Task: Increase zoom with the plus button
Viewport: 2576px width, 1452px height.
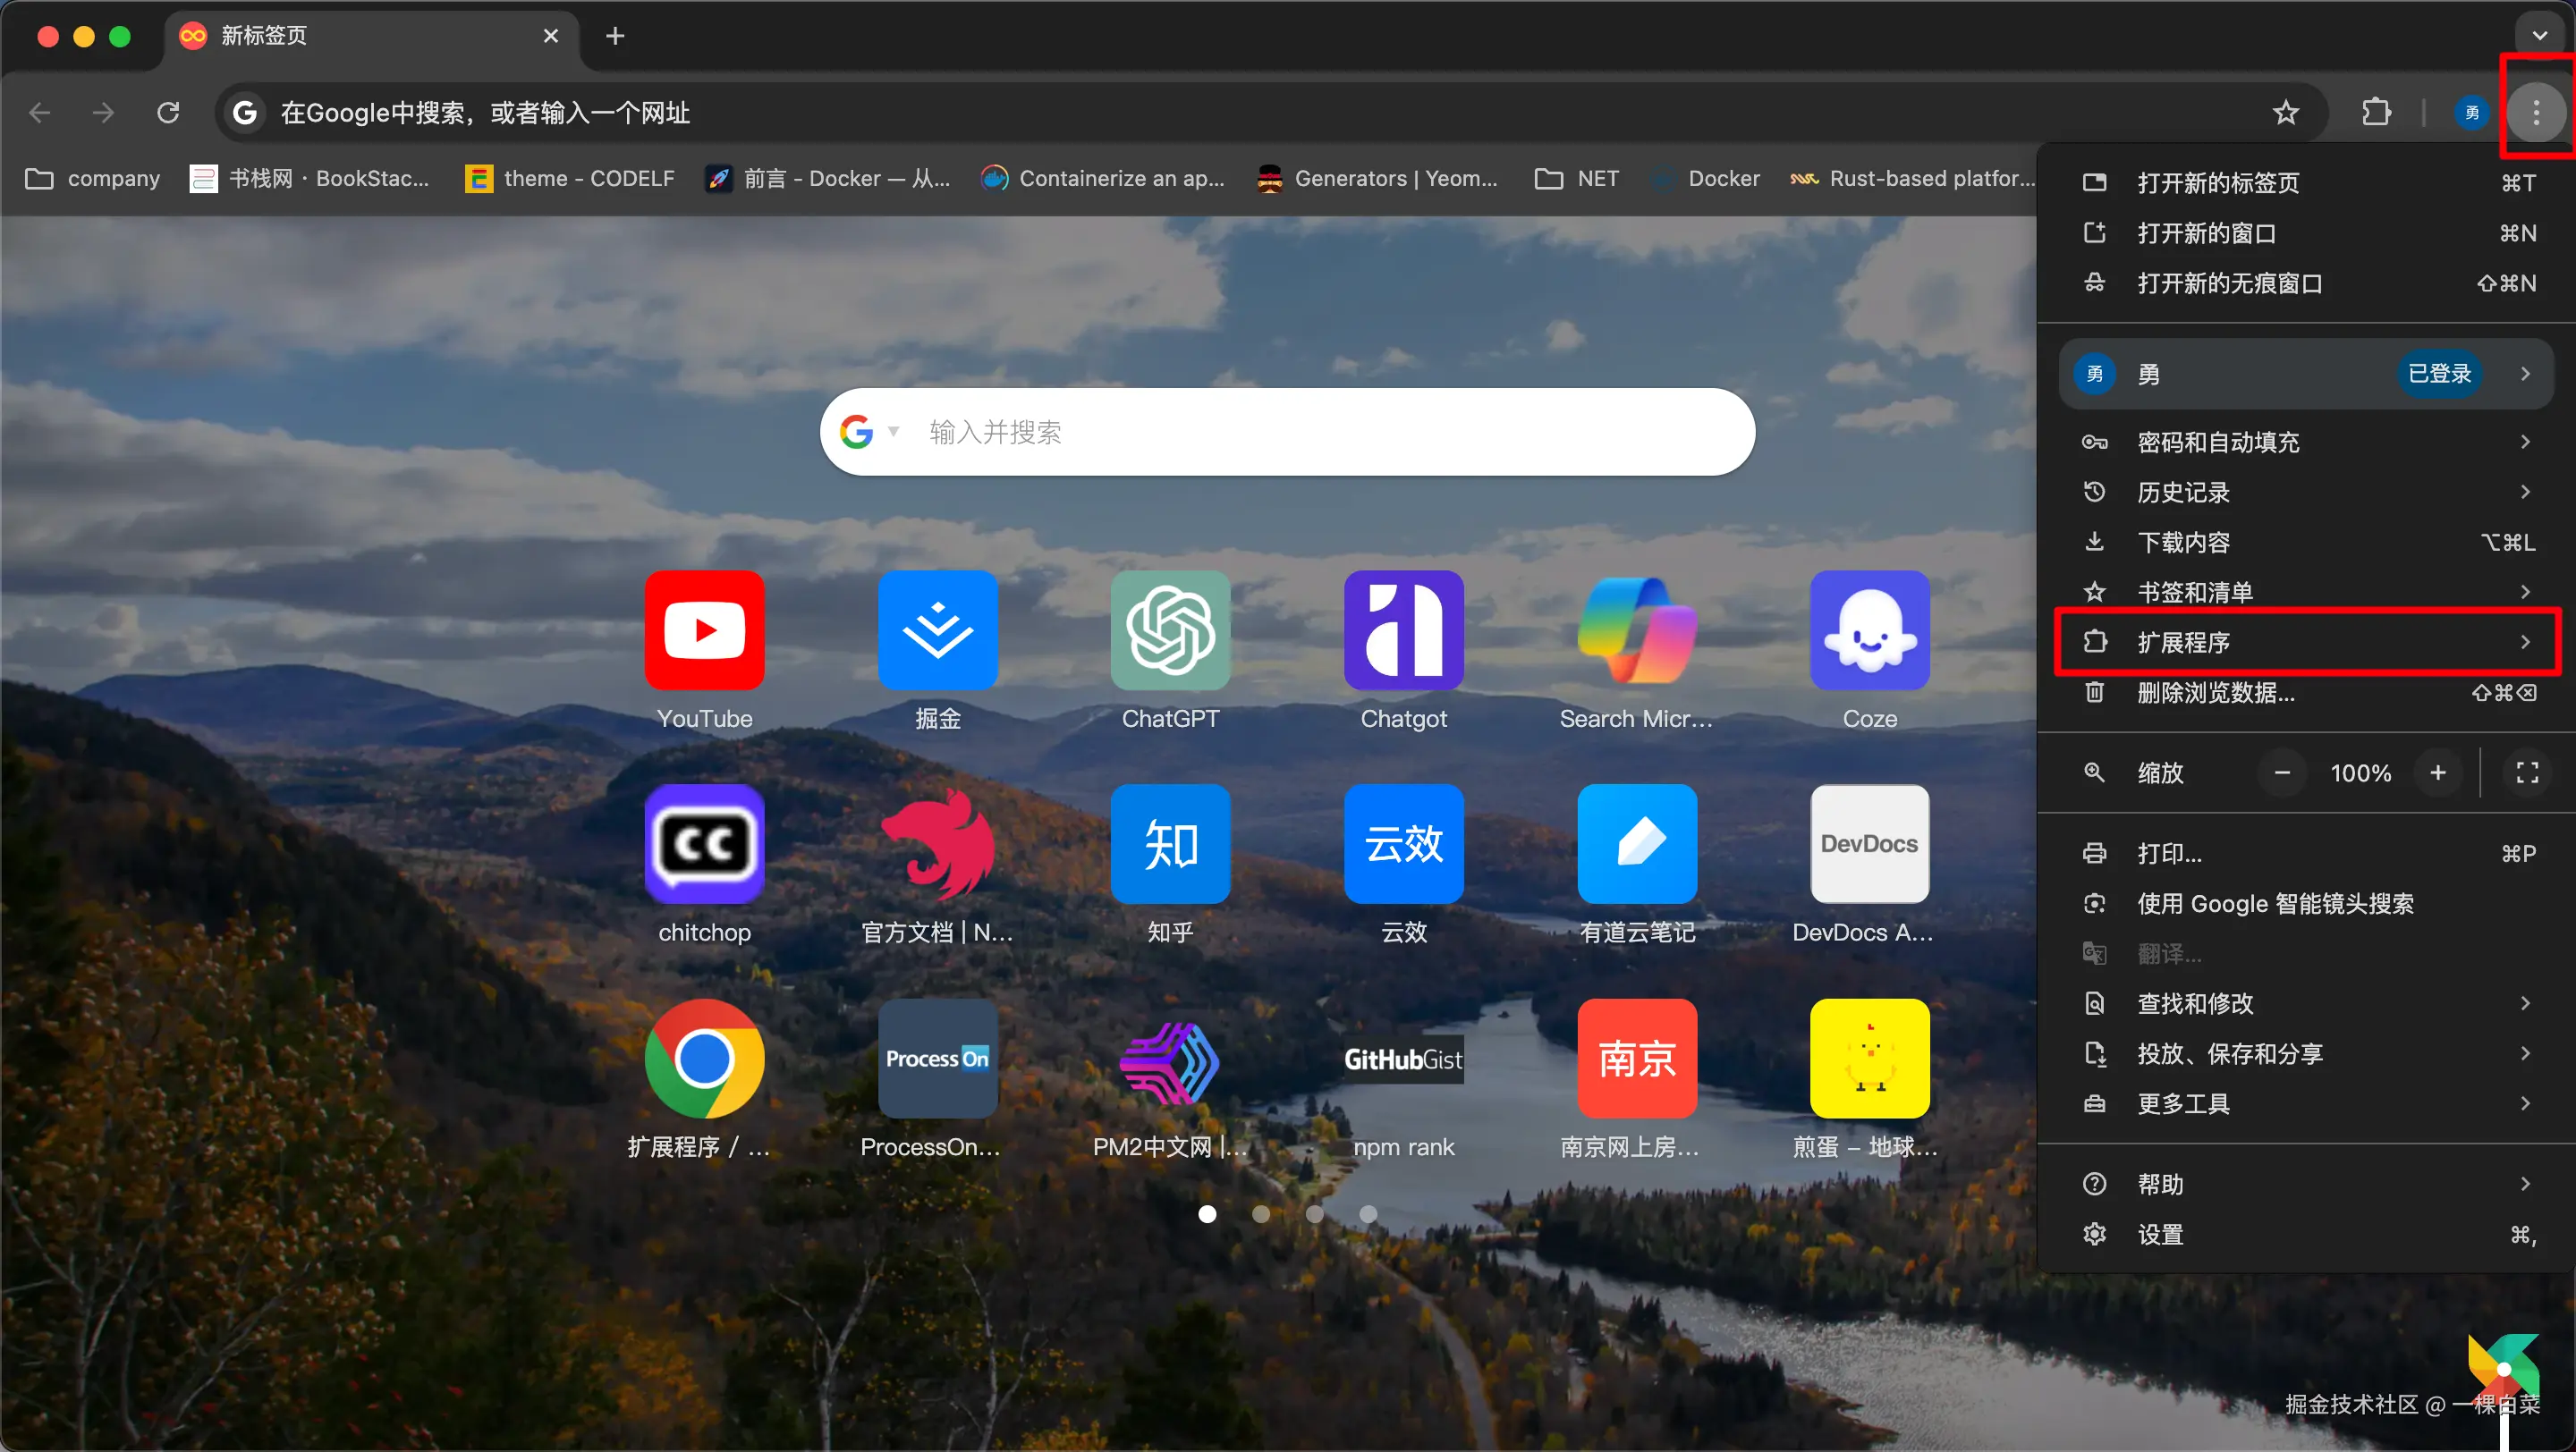Action: click(x=2437, y=772)
